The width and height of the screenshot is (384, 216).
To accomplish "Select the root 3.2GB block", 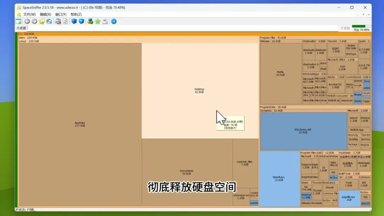I will [342, 68].
